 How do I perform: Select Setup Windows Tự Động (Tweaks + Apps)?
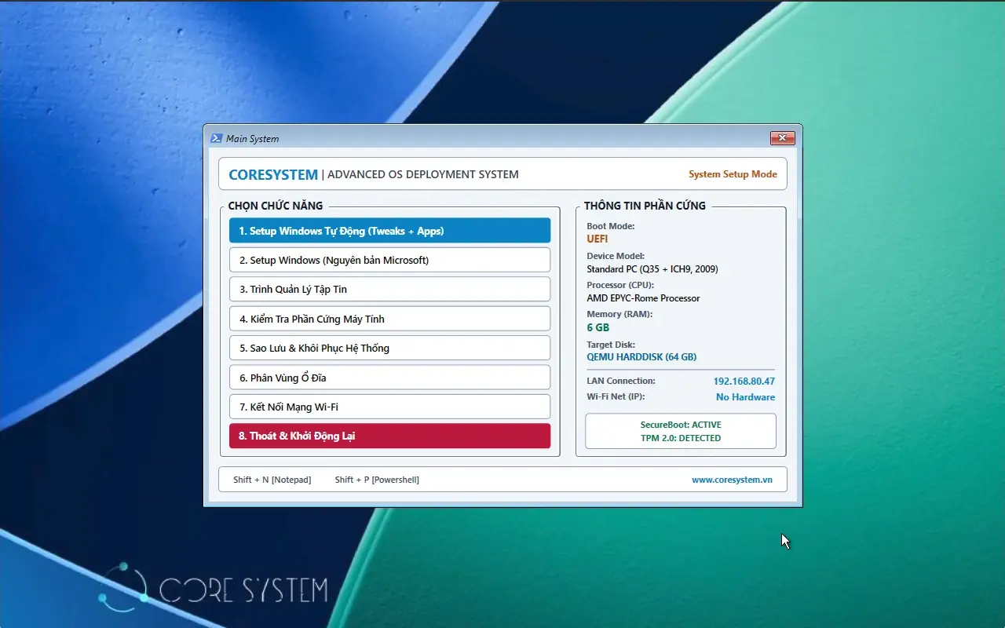click(389, 231)
